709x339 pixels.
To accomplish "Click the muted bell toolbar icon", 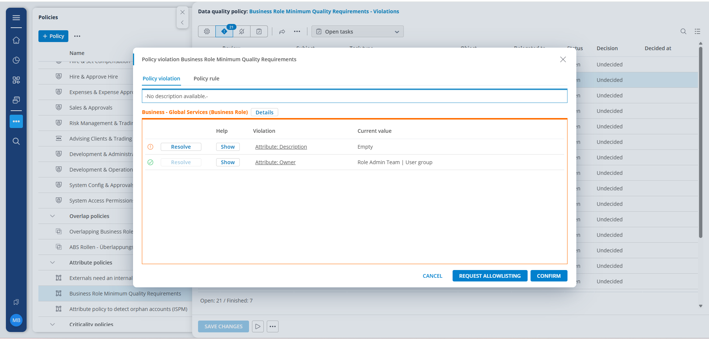I will [x=242, y=32].
